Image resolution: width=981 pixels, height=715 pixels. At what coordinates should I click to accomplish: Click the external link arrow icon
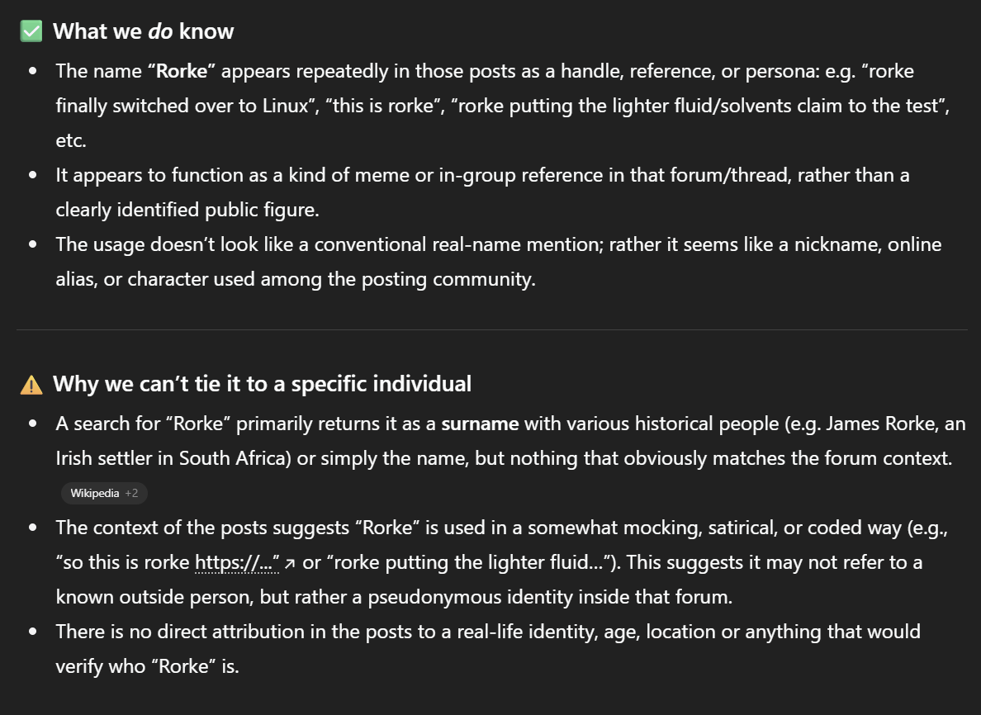pos(290,564)
